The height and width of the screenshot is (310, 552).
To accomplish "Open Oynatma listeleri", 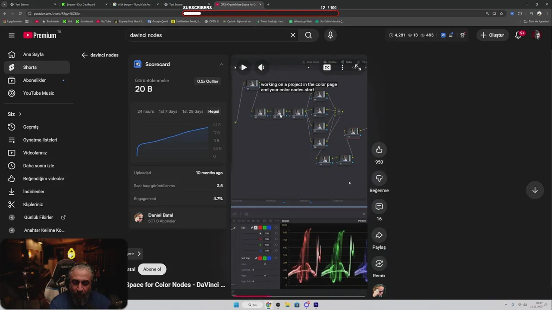I will 37,140.
